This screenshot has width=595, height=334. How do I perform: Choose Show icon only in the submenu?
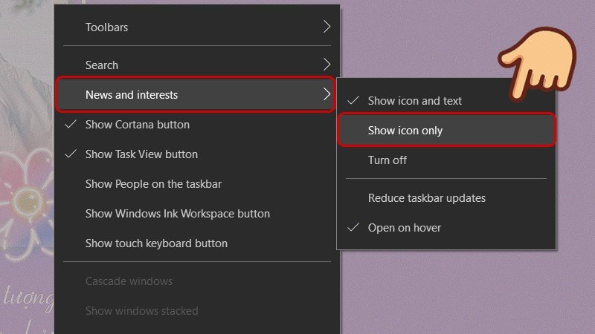[x=405, y=131]
